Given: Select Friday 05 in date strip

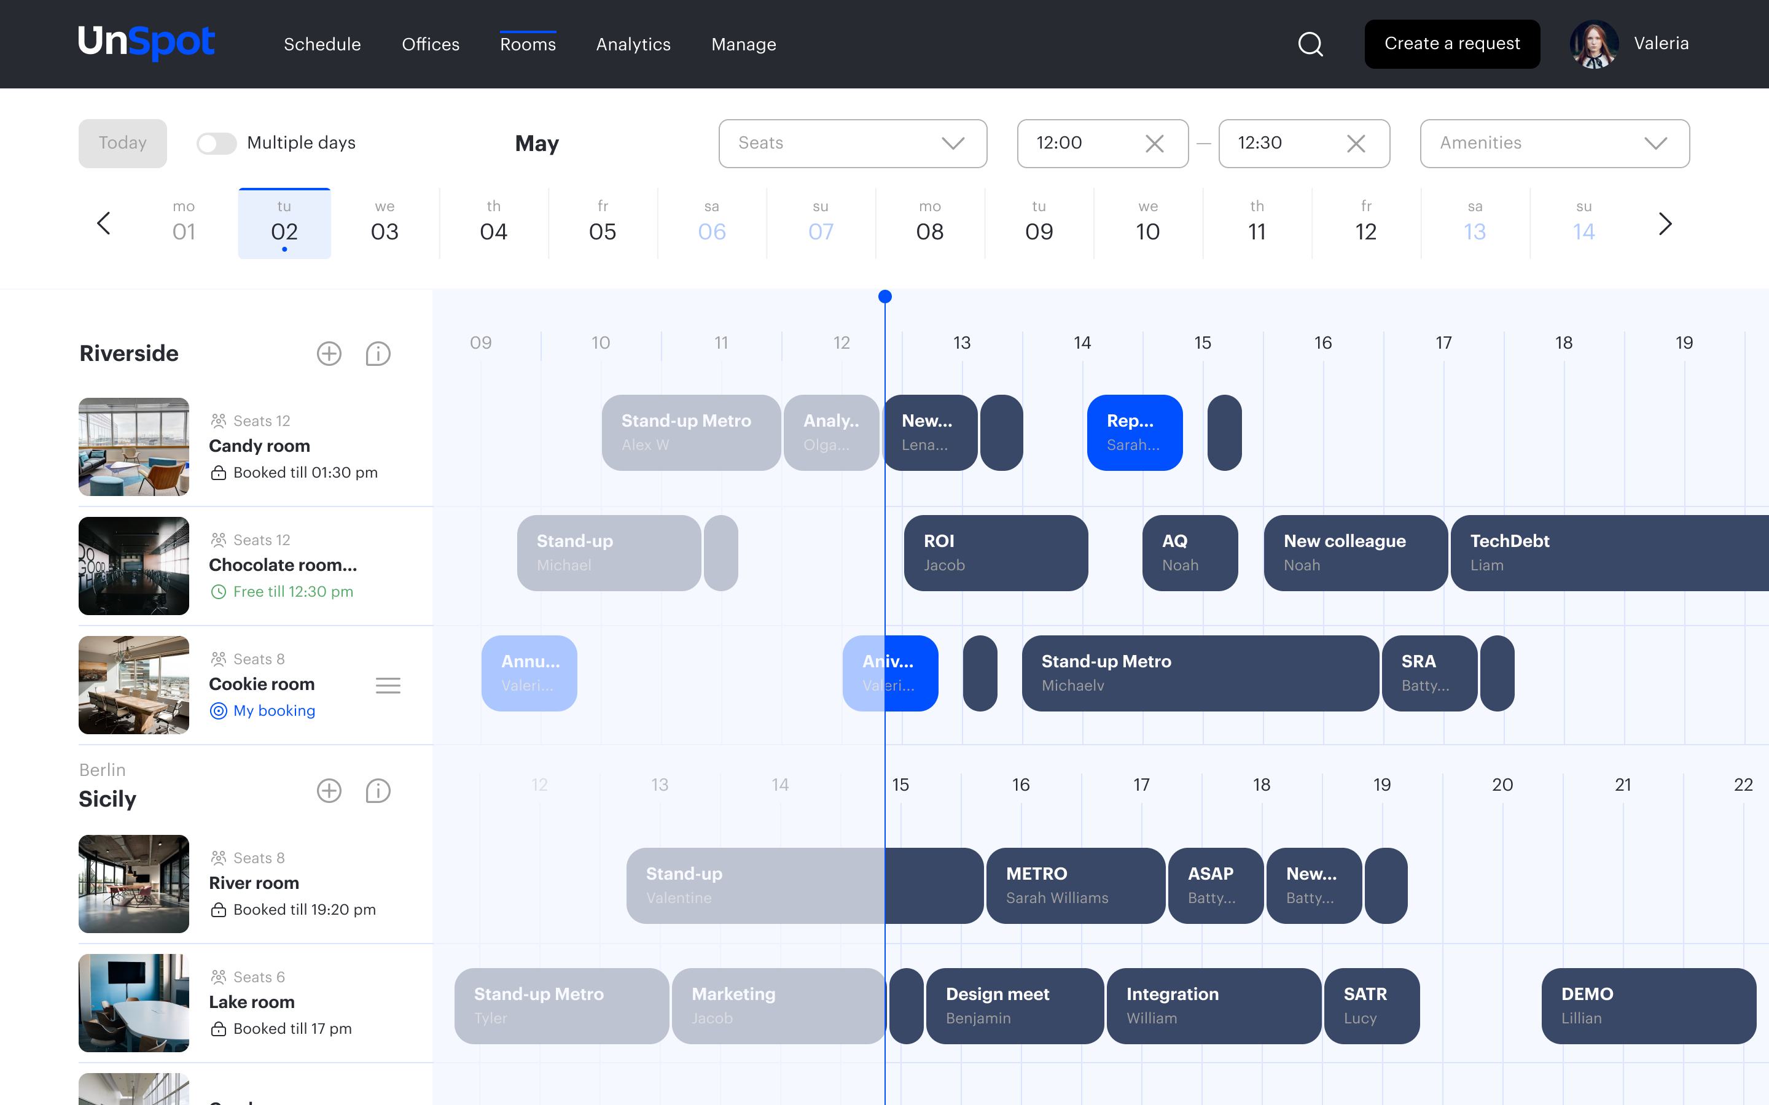Looking at the screenshot, I should [603, 223].
